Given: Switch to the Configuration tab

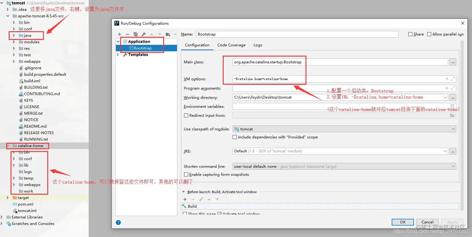Looking at the screenshot, I should click(x=197, y=45).
